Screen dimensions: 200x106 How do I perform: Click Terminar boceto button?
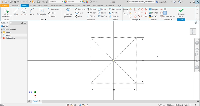(x=181, y=13)
